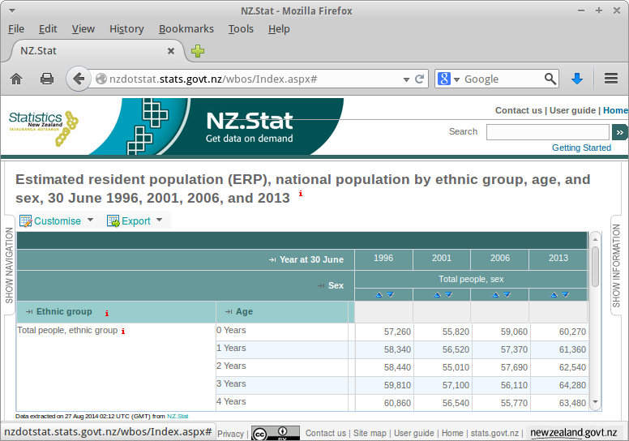Open the View menu
Screen dimensions: 629x441
[83, 29]
